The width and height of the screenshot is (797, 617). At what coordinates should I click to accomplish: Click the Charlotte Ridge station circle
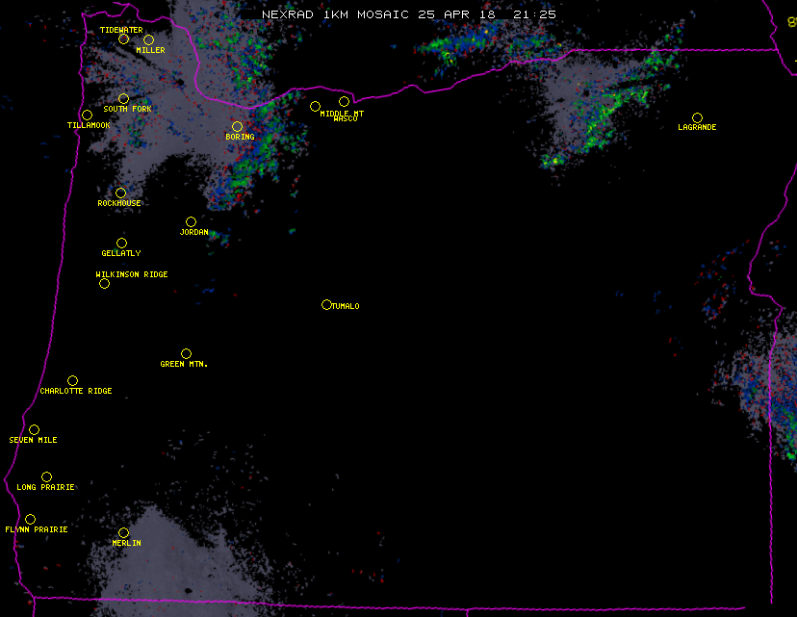72,380
